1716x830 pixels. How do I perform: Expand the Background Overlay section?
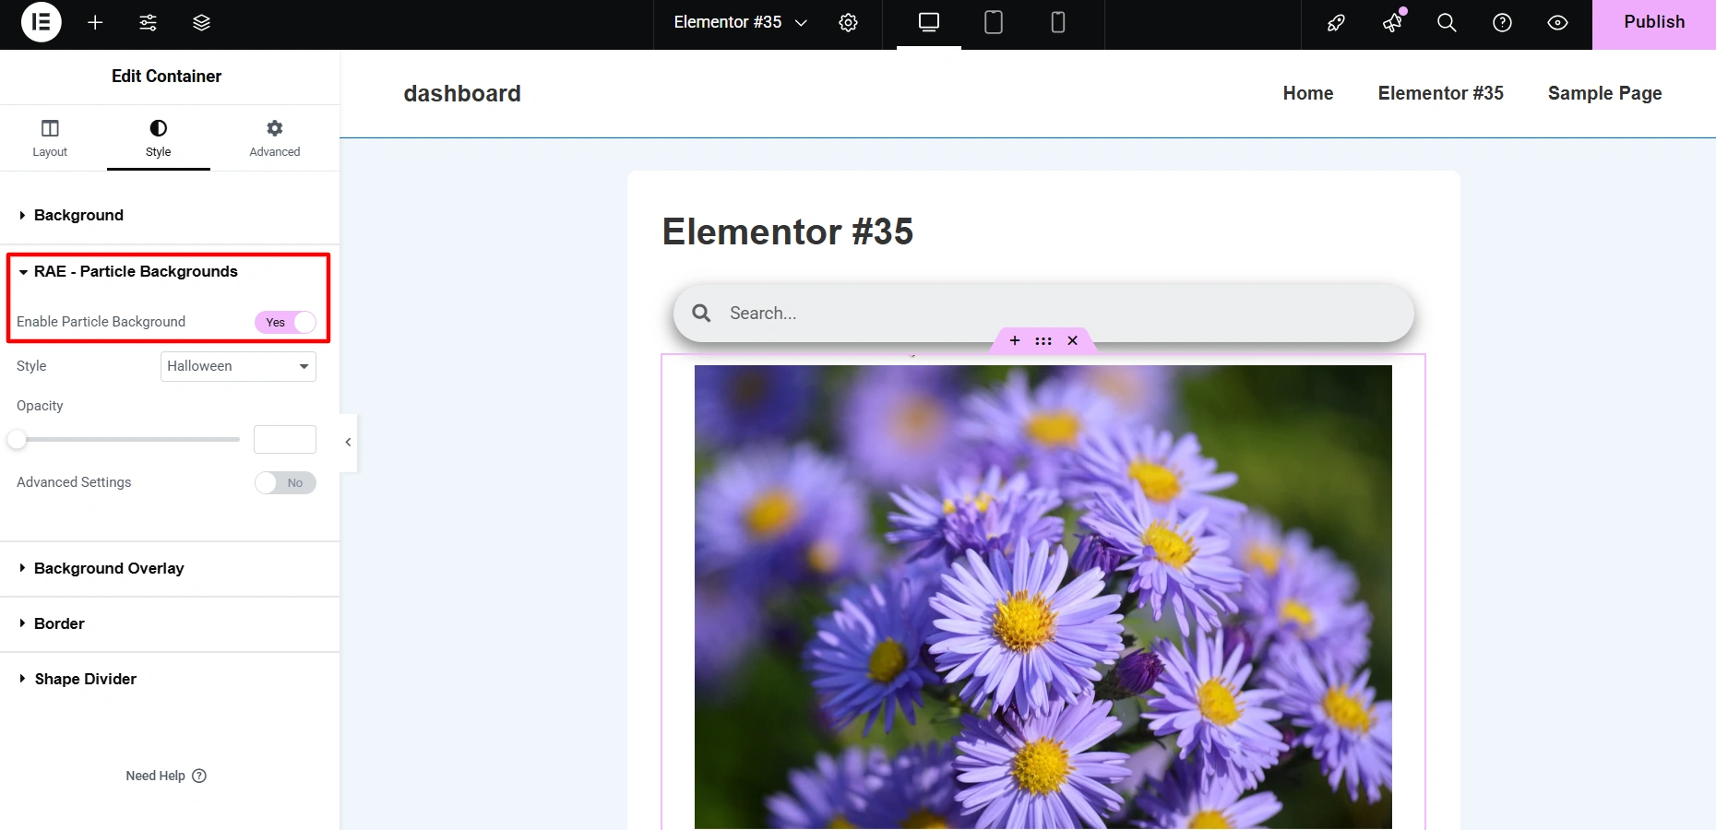pyautogui.click(x=170, y=568)
